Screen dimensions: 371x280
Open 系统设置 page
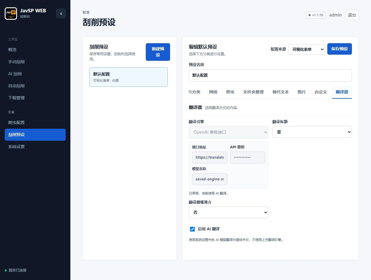pyautogui.click(x=35, y=147)
